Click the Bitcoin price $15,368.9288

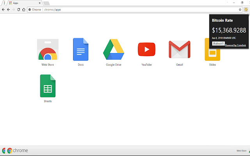pos(229,30)
